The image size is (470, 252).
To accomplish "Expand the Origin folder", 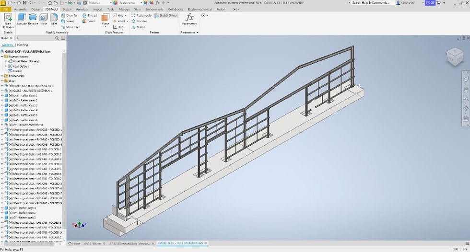I will [x=2, y=81].
